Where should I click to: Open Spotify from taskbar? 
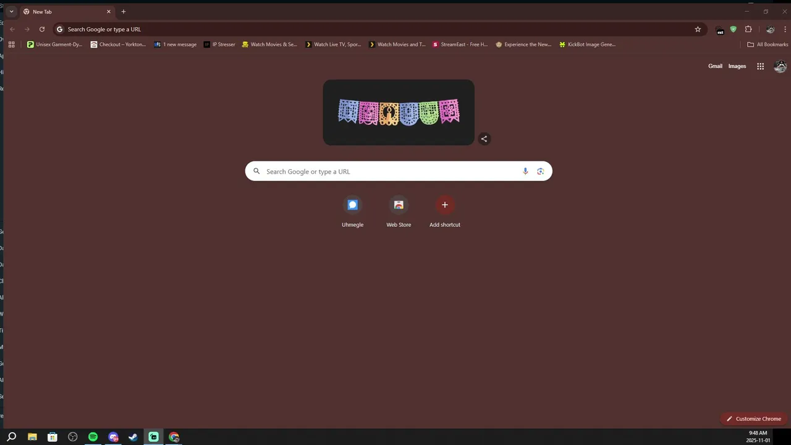(93, 437)
